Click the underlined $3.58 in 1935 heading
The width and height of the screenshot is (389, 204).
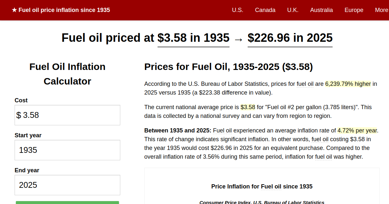193,38
